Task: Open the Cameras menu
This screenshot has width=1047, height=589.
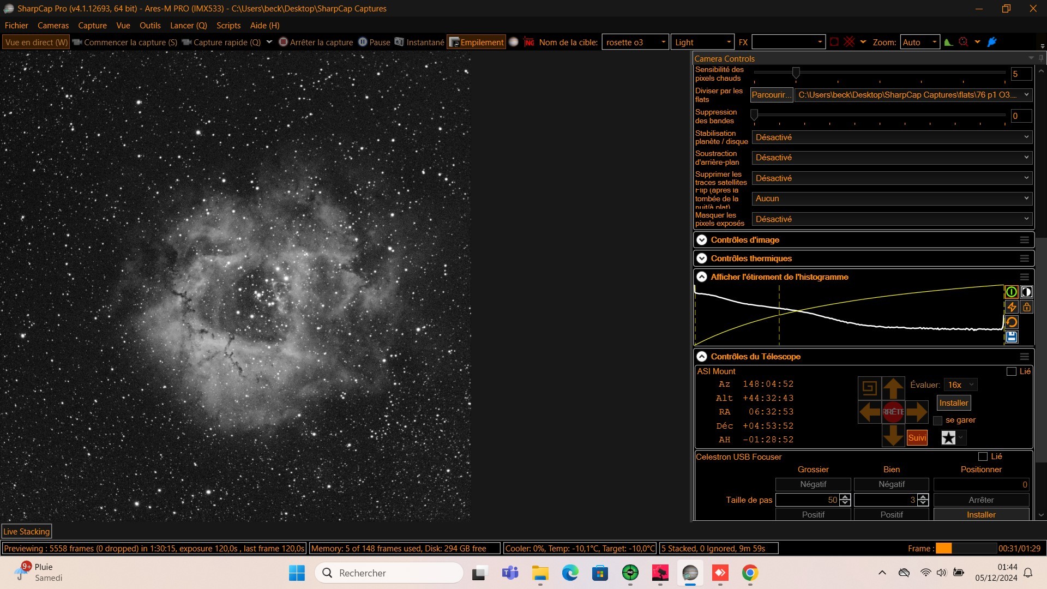Action: click(x=53, y=26)
